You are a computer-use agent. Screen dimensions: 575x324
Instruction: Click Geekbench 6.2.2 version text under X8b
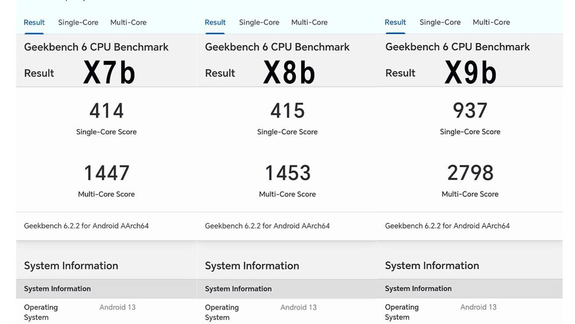(x=267, y=226)
